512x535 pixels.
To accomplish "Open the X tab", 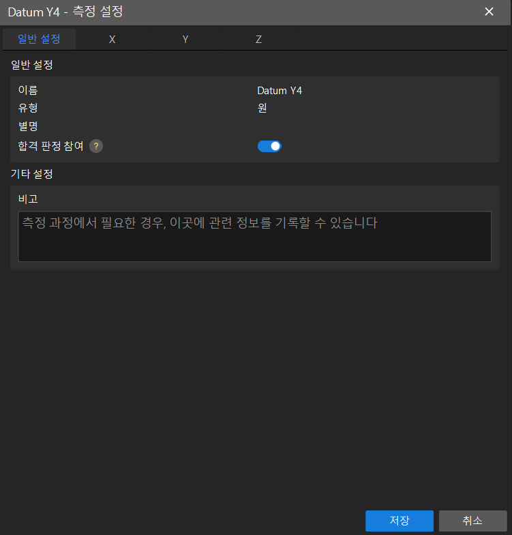I will (x=112, y=40).
